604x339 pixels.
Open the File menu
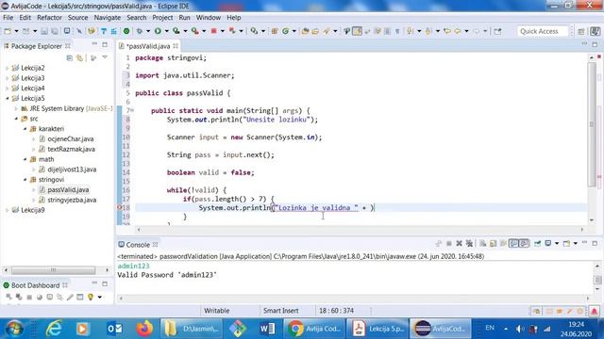pyautogui.click(x=8, y=18)
